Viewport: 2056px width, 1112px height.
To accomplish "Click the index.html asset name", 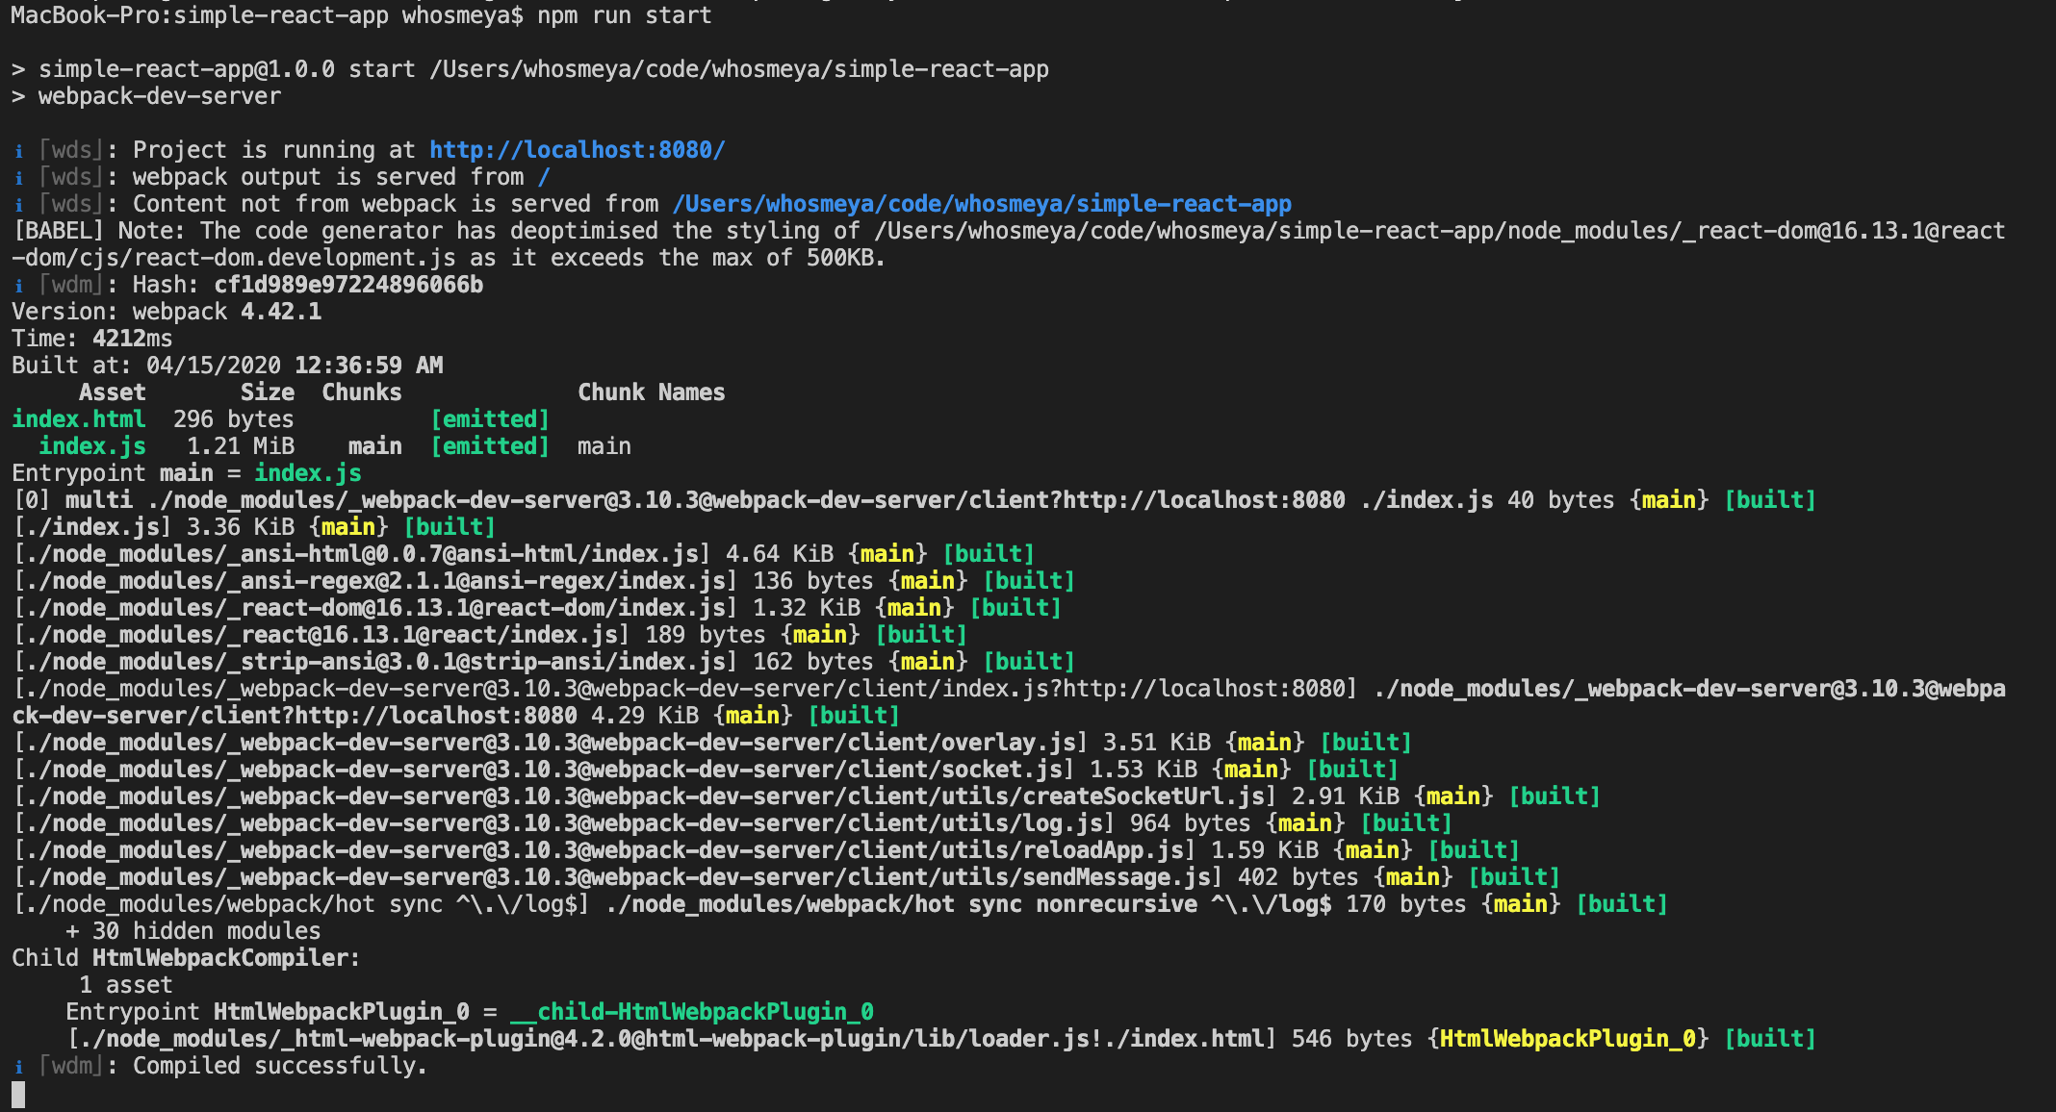I will [79, 419].
